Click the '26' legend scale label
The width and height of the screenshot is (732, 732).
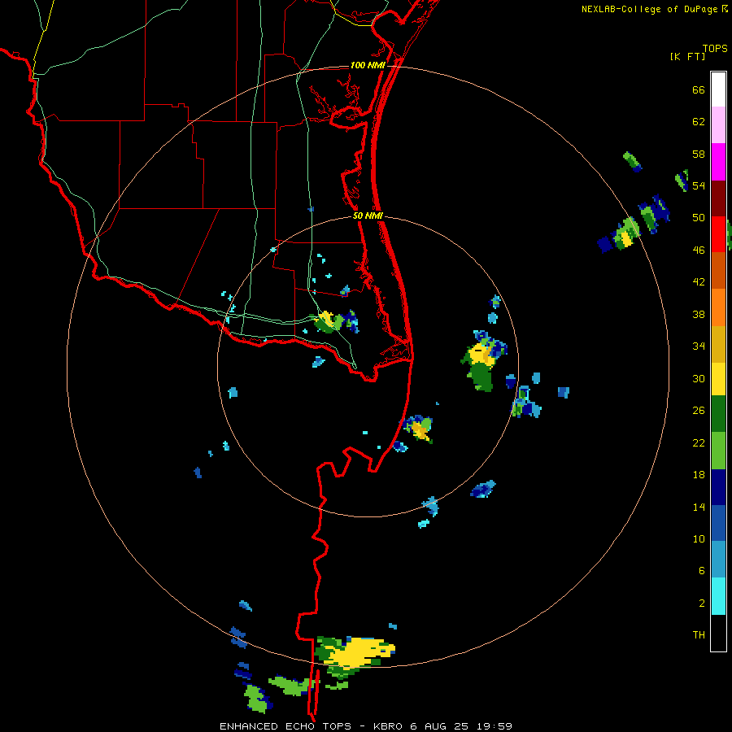click(x=699, y=411)
